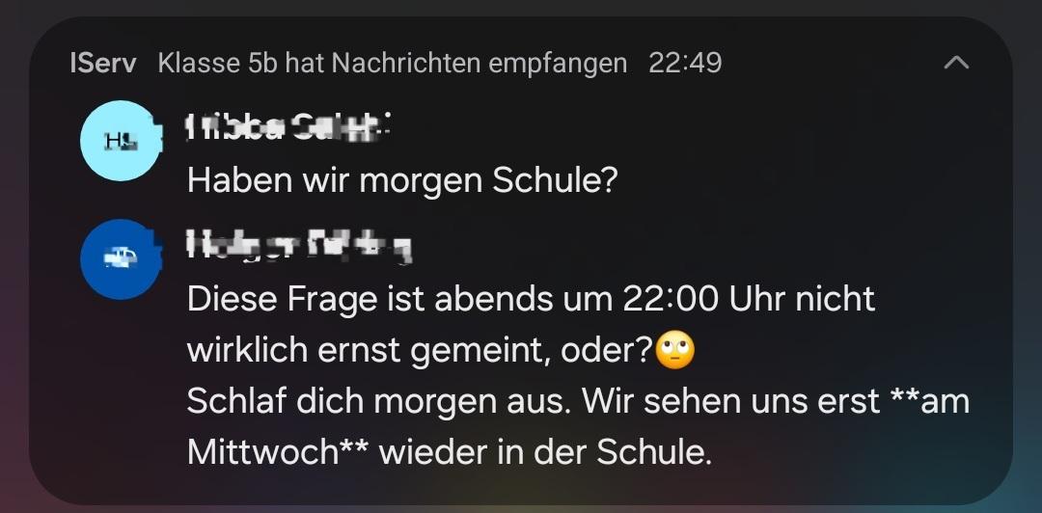Tap 'wieder in der Schule.' text
This screenshot has width=1042, height=513.
tap(545, 452)
